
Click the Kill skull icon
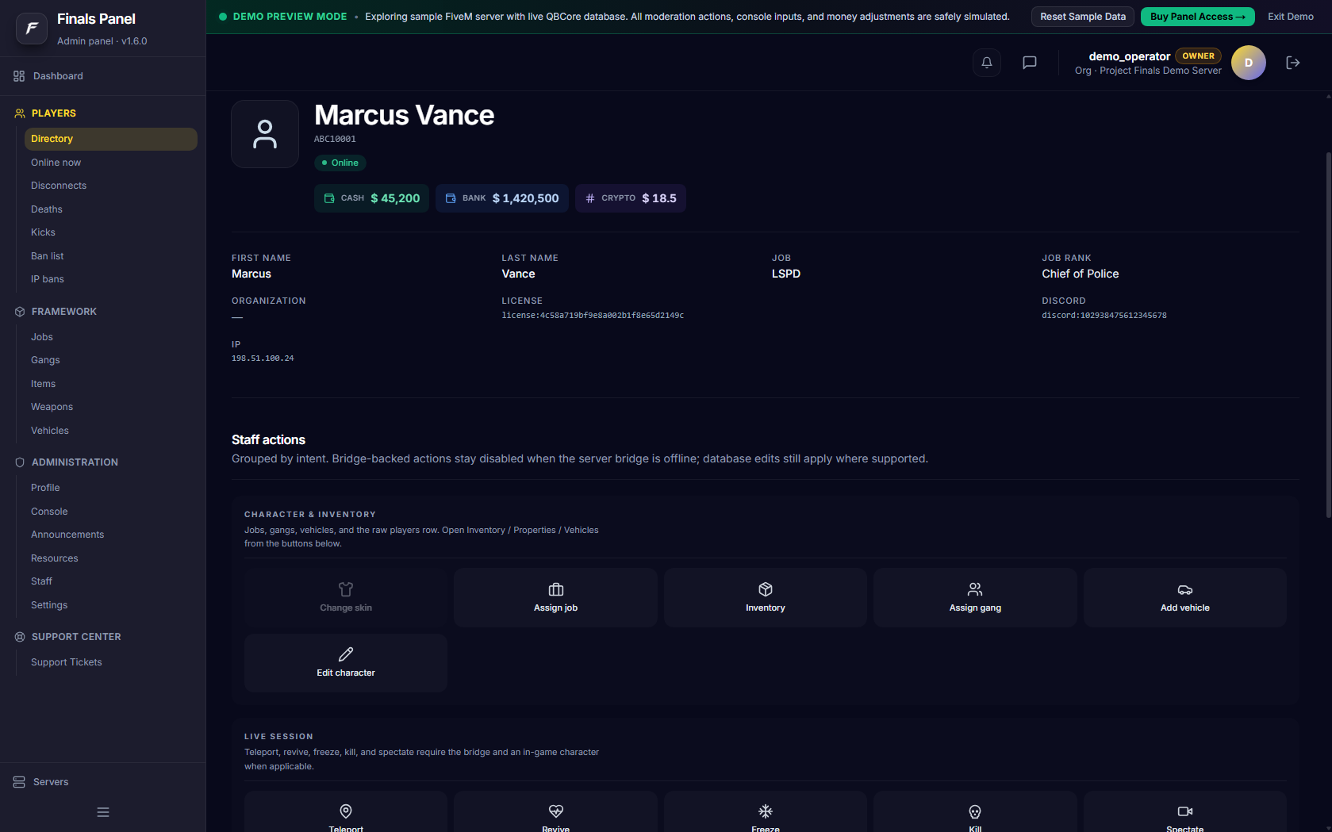(x=975, y=811)
